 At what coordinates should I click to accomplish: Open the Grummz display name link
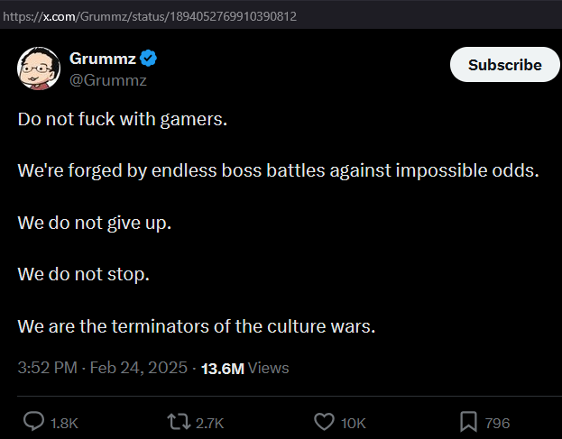102,59
